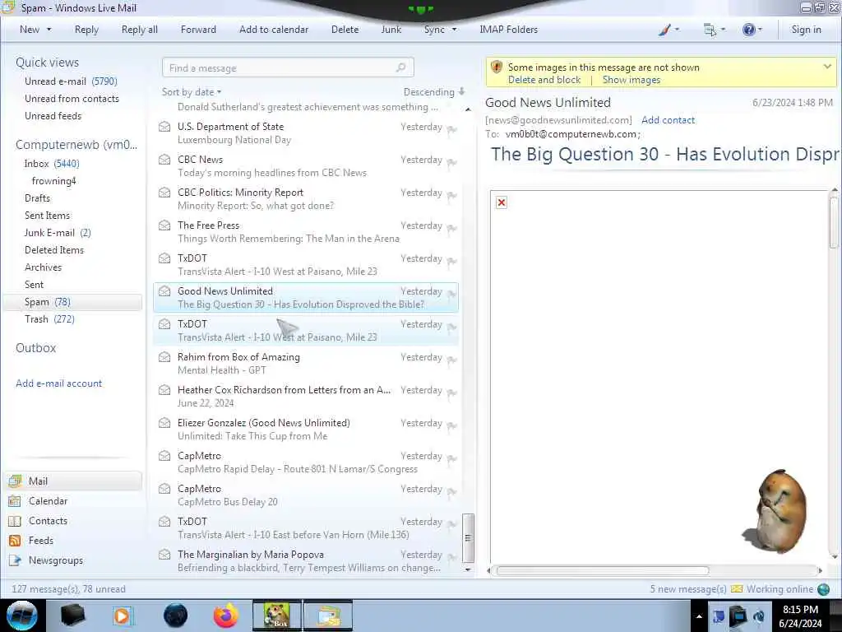
Task: Mark message as Junk from toolbar
Action: pos(391,30)
